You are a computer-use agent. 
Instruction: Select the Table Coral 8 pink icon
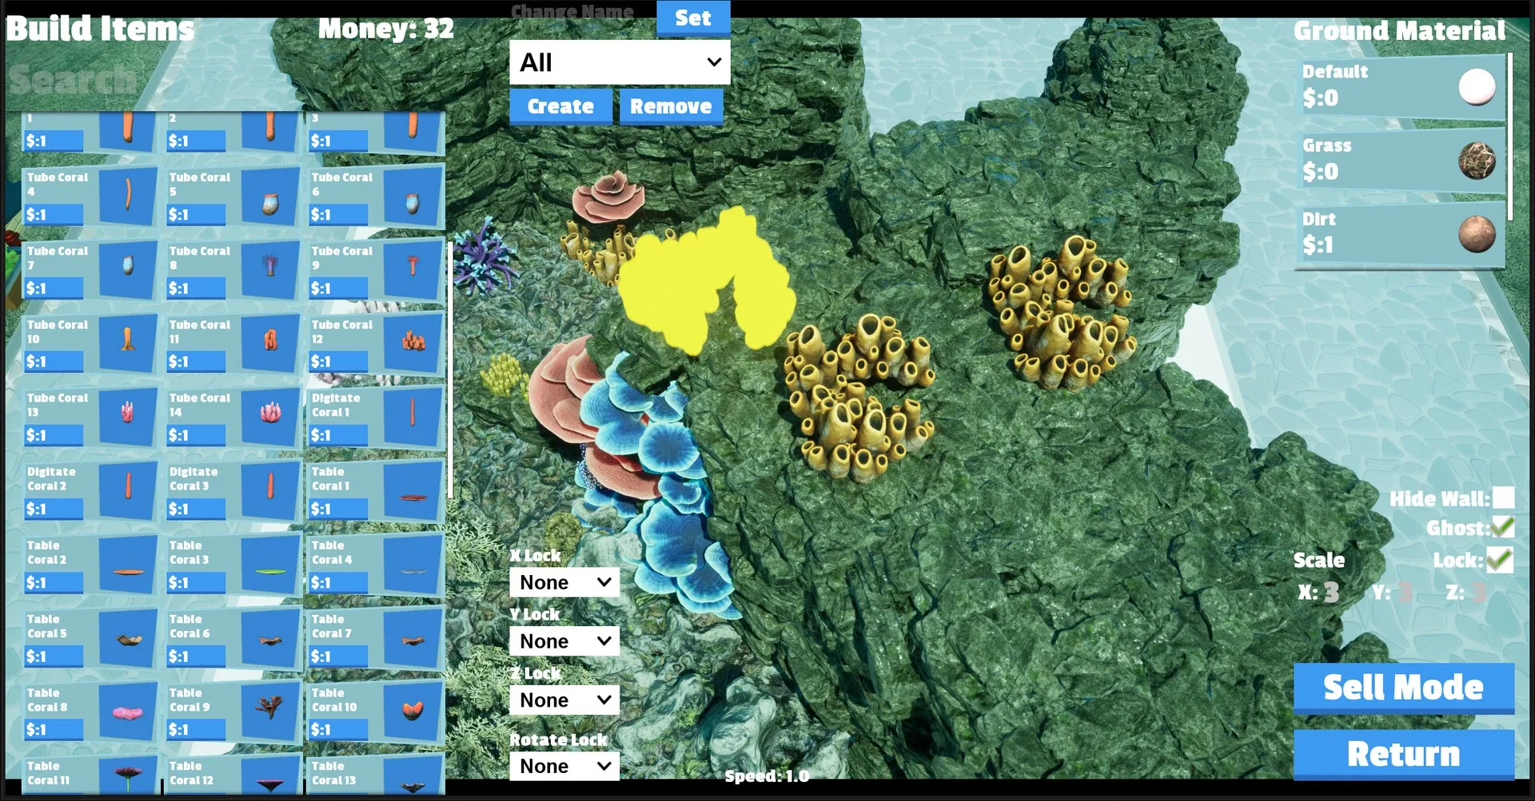click(x=127, y=712)
